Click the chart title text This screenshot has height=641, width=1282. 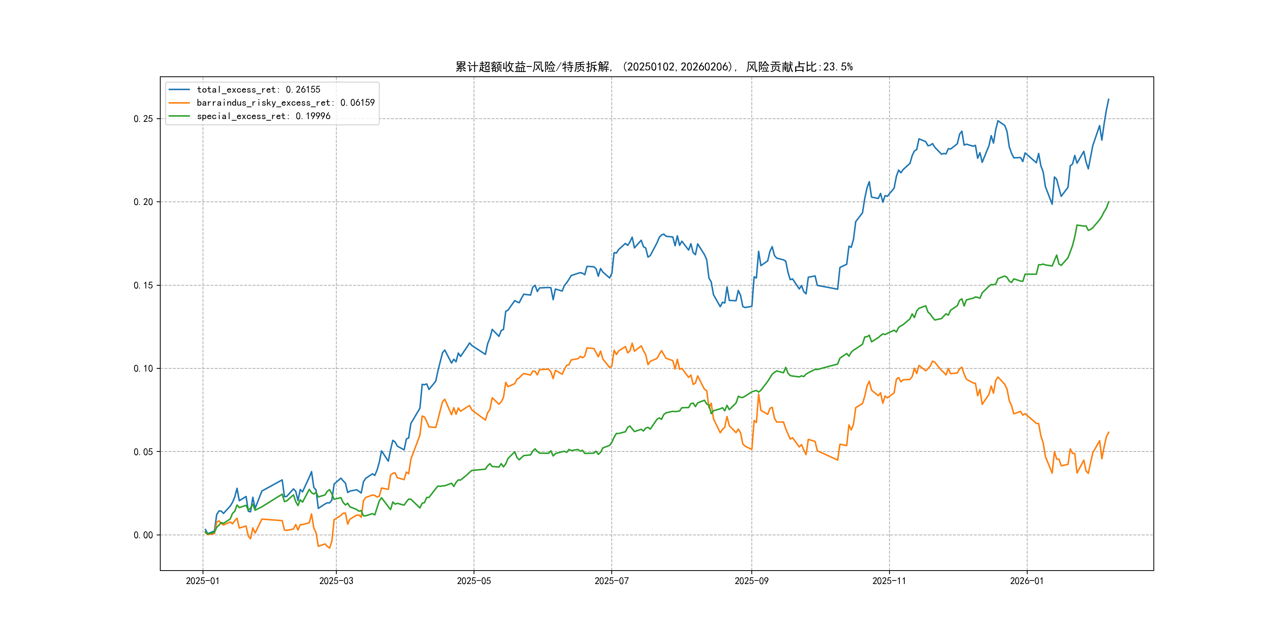point(654,67)
